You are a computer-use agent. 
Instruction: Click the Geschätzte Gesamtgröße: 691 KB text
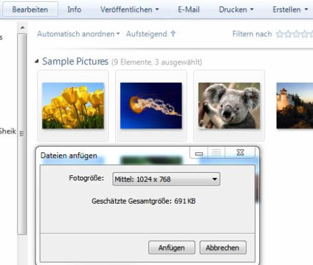tap(143, 201)
